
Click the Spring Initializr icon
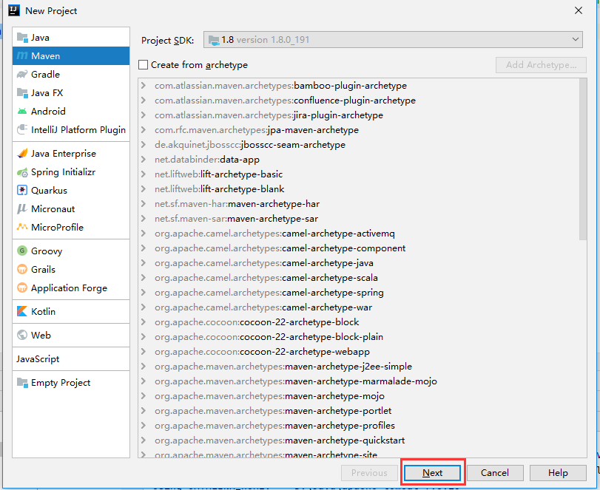tap(22, 172)
